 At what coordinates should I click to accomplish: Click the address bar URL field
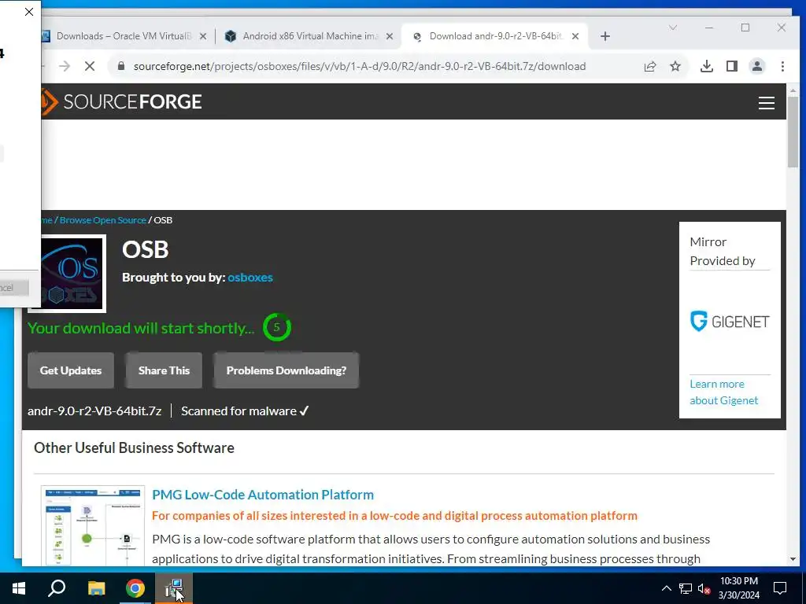coord(360,66)
